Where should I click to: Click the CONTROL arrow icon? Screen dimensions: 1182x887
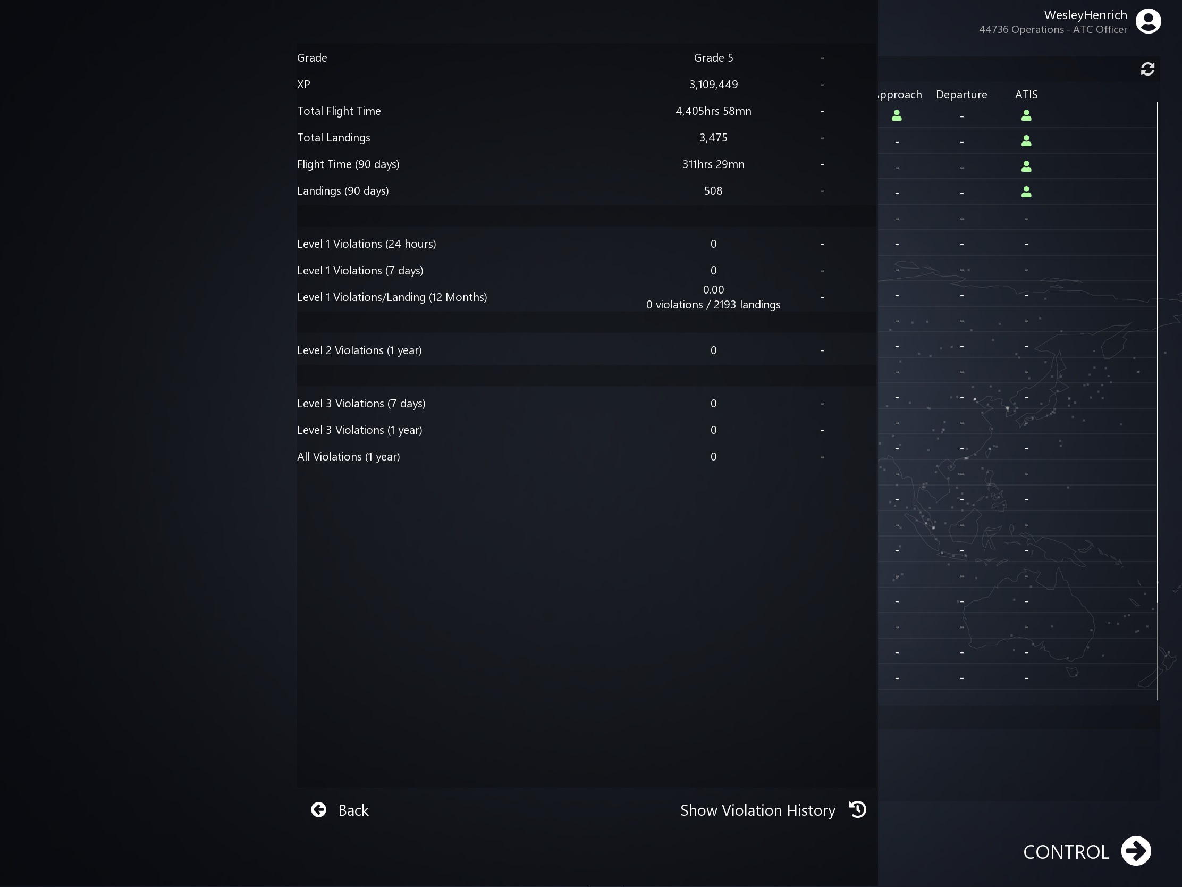point(1136,851)
